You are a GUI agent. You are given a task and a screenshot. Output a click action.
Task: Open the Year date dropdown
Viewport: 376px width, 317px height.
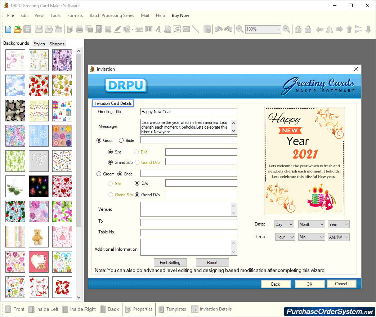339,224
